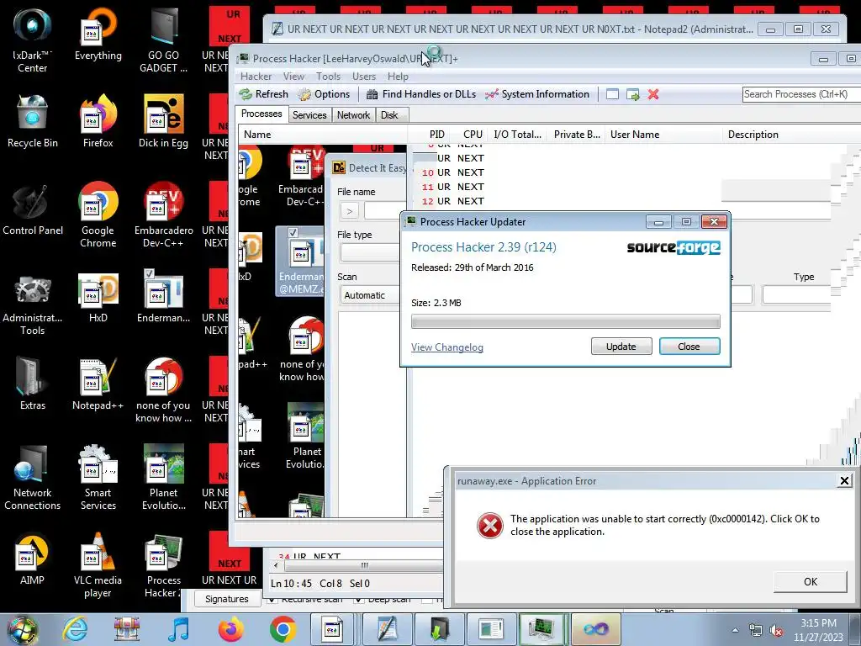
Task: Click the SourceForge logo in updater
Action: (x=673, y=248)
